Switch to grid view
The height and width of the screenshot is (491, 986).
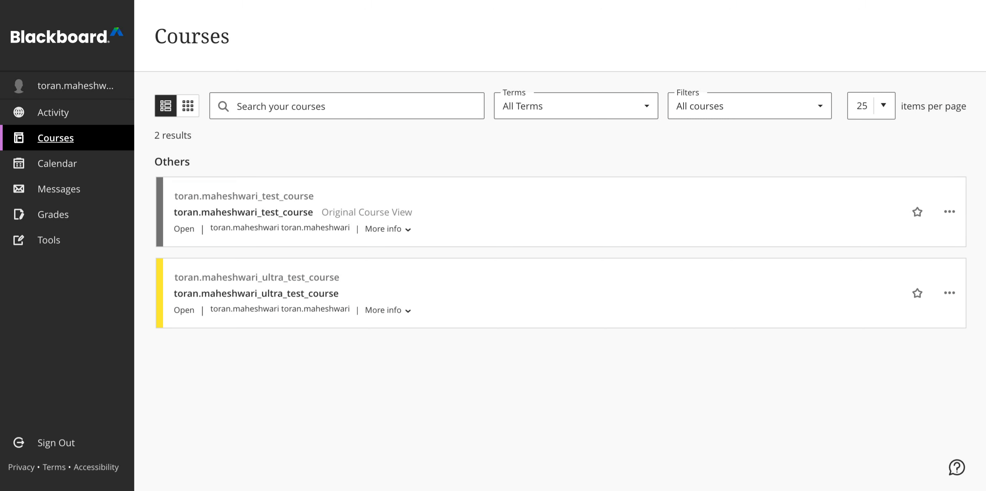[x=187, y=106]
